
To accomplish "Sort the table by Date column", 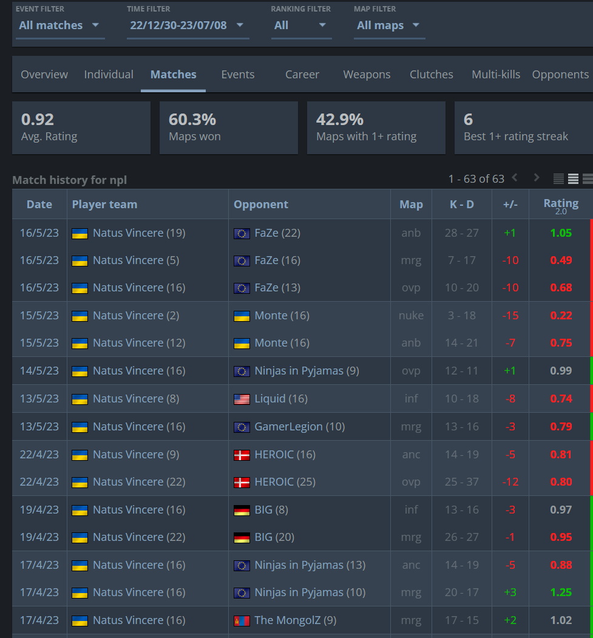I will click(39, 204).
